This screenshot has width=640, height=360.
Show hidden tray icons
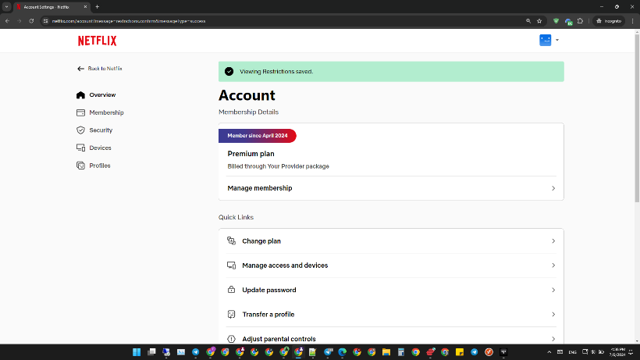549,352
